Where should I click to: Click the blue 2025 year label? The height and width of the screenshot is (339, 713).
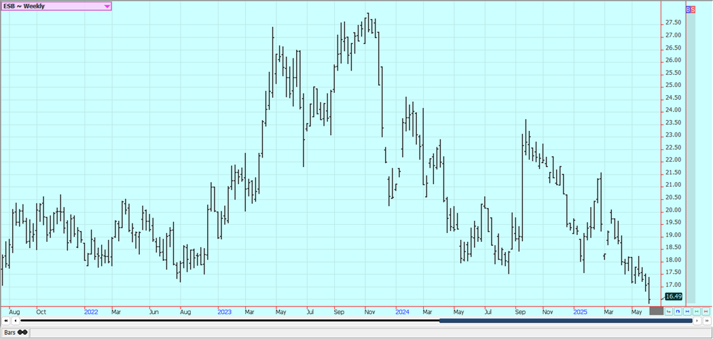click(580, 312)
